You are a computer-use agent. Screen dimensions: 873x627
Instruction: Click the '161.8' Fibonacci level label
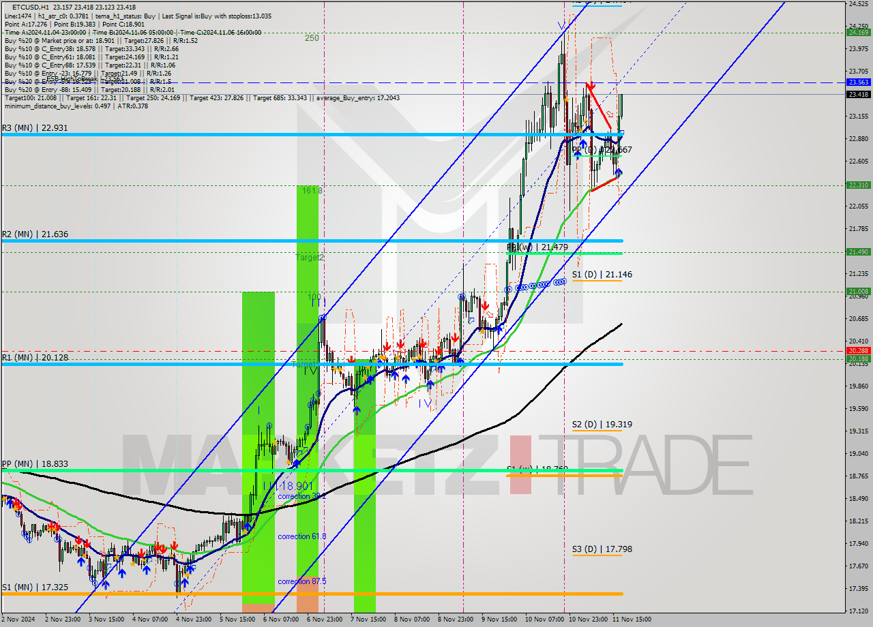coord(312,191)
